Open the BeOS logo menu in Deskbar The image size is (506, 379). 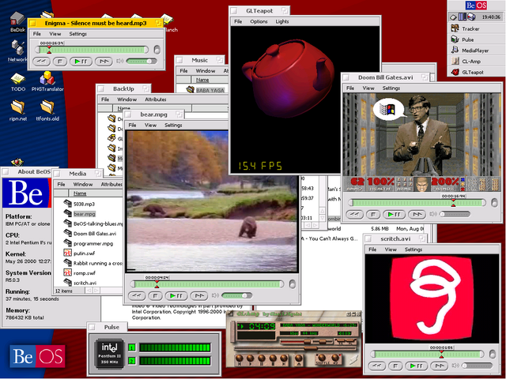click(476, 6)
